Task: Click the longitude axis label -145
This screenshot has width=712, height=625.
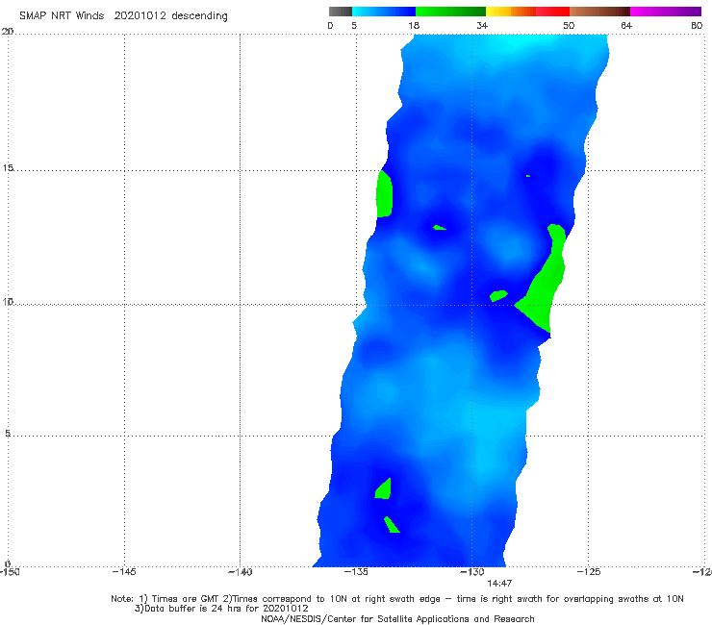Action: pos(124,572)
